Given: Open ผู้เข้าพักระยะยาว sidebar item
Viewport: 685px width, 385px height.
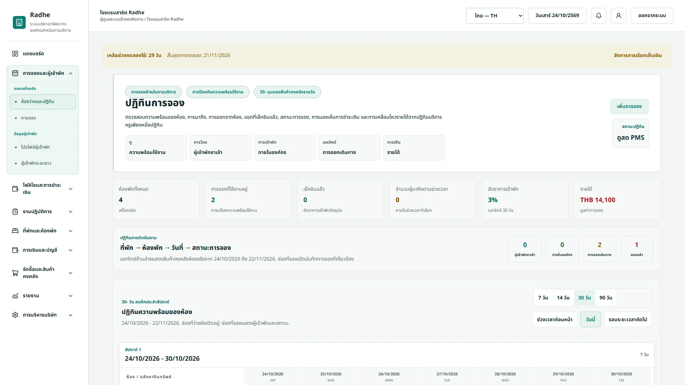Looking at the screenshot, I should point(42,163).
